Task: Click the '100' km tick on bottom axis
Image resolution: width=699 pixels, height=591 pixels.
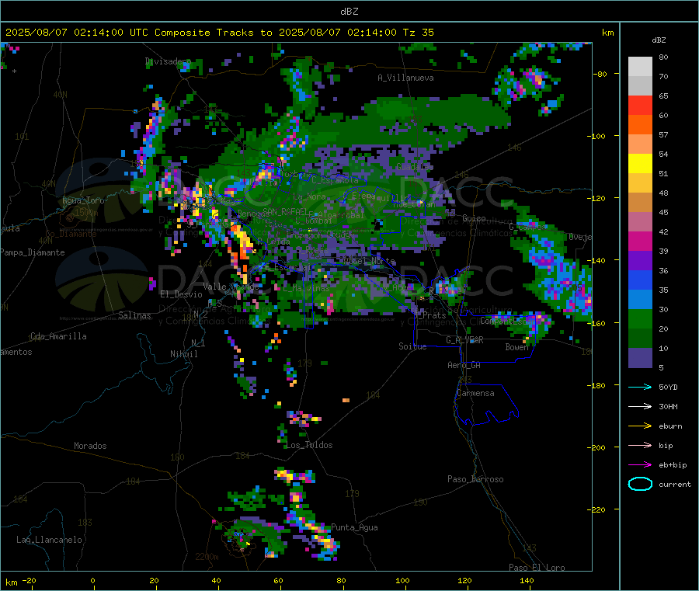Action: [x=402, y=580]
